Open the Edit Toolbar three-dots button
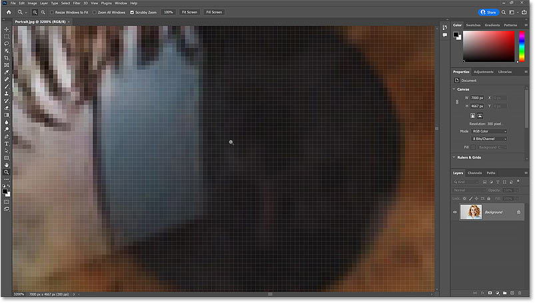 [7, 180]
